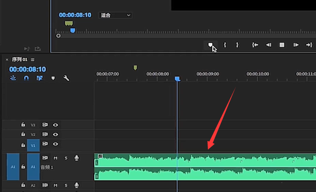Select the olive marker above monitor ruler

(69, 23)
